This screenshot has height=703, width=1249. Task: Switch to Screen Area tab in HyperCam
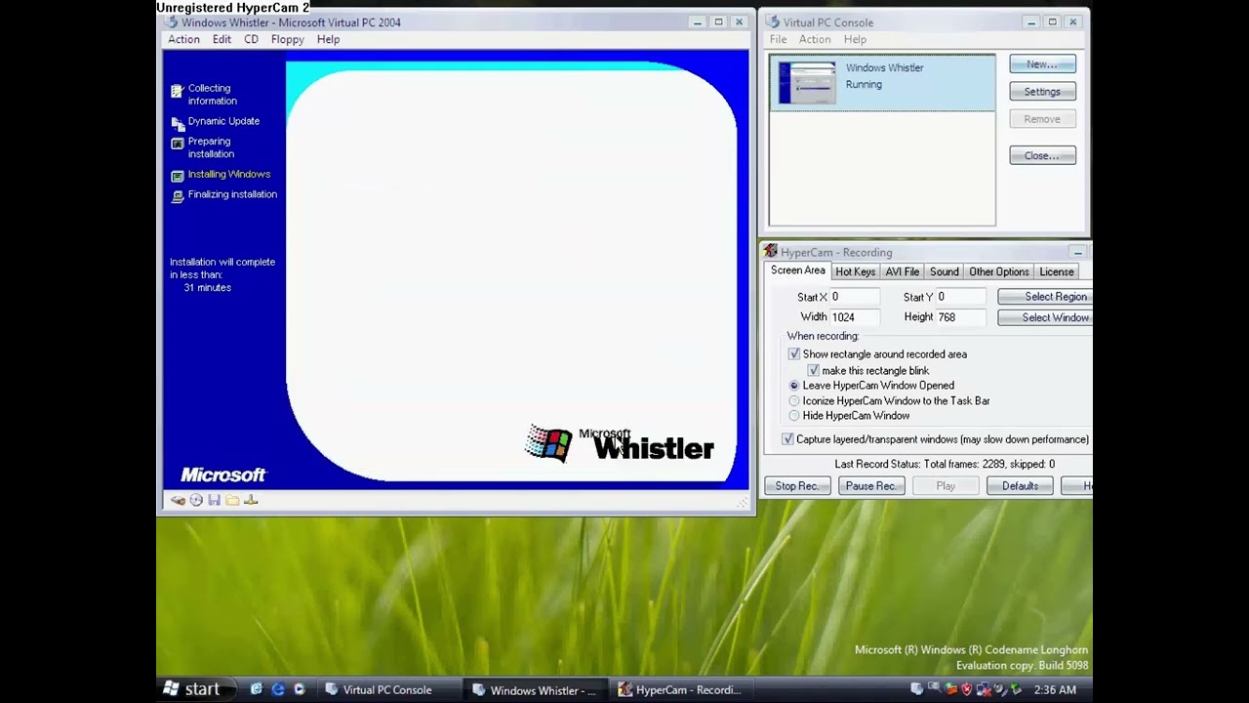coord(797,270)
